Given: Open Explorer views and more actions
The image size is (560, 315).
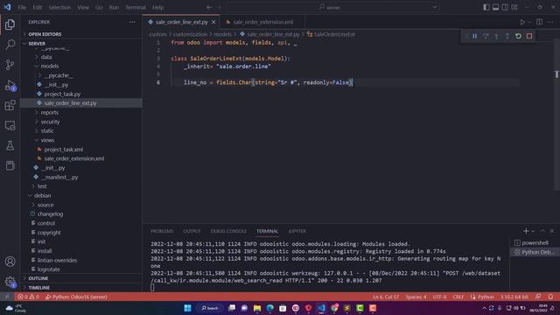Looking at the screenshot, I should [x=132, y=22].
